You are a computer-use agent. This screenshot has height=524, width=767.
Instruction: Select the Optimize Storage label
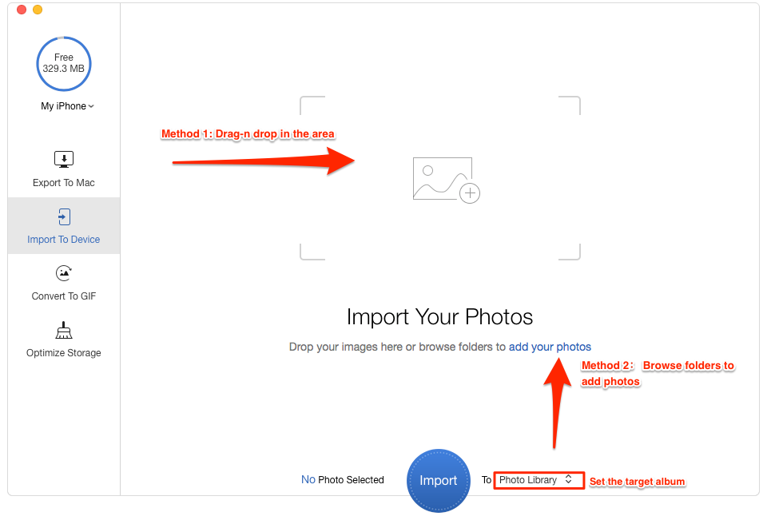(64, 353)
